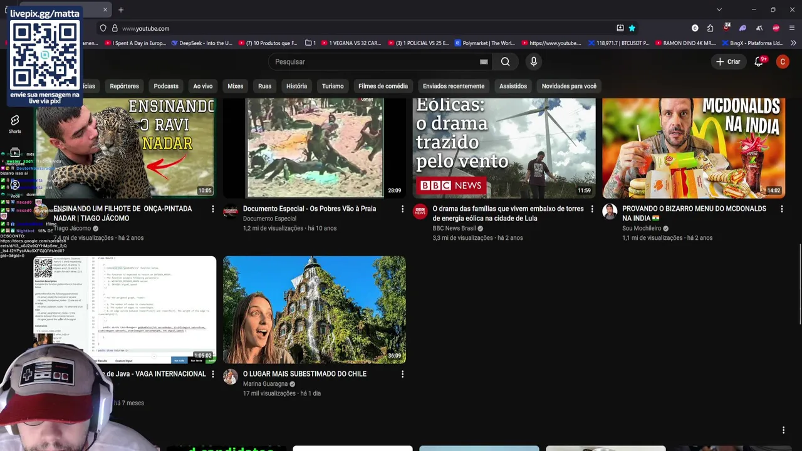This screenshot has height=451, width=802.
Task: Click the AdBlock Plus (ABP) extension icon
Action: coord(776,28)
